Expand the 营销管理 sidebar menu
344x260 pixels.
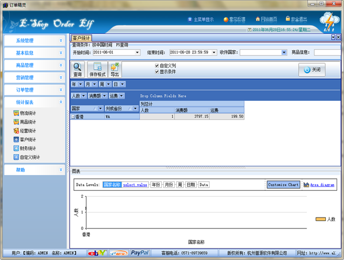pyautogui.click(x=35, y=77)
